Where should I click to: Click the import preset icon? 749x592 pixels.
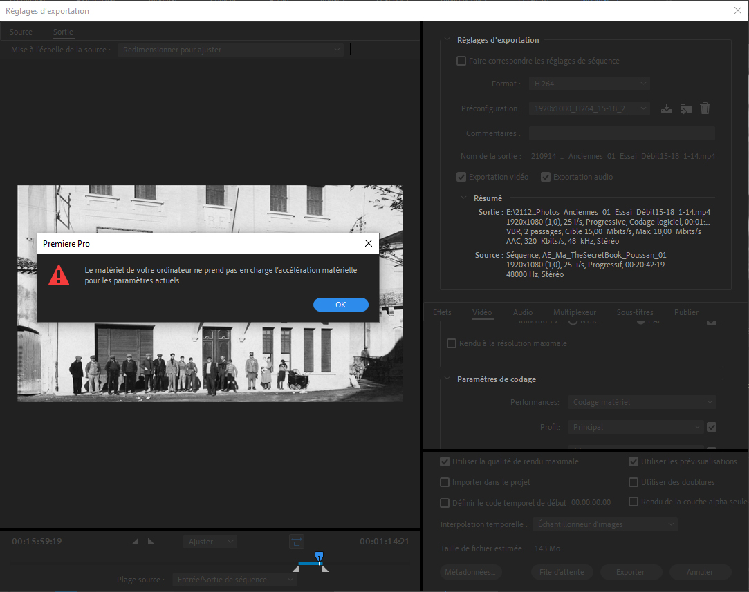point(686,108)
